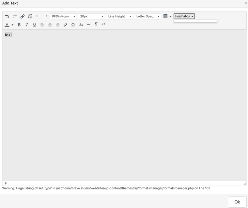The height and width of the screenshot is (208, 248).
Task: Insert a special character with Omega icon
Action: (73, 24)
